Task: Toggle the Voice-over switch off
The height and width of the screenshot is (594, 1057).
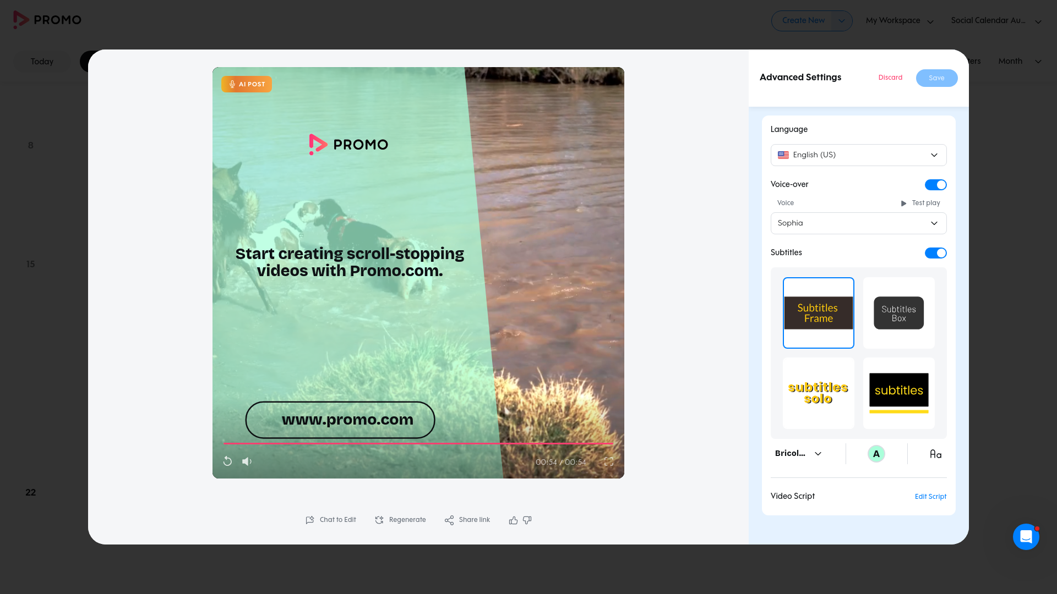Action: (x=936, y=185)
